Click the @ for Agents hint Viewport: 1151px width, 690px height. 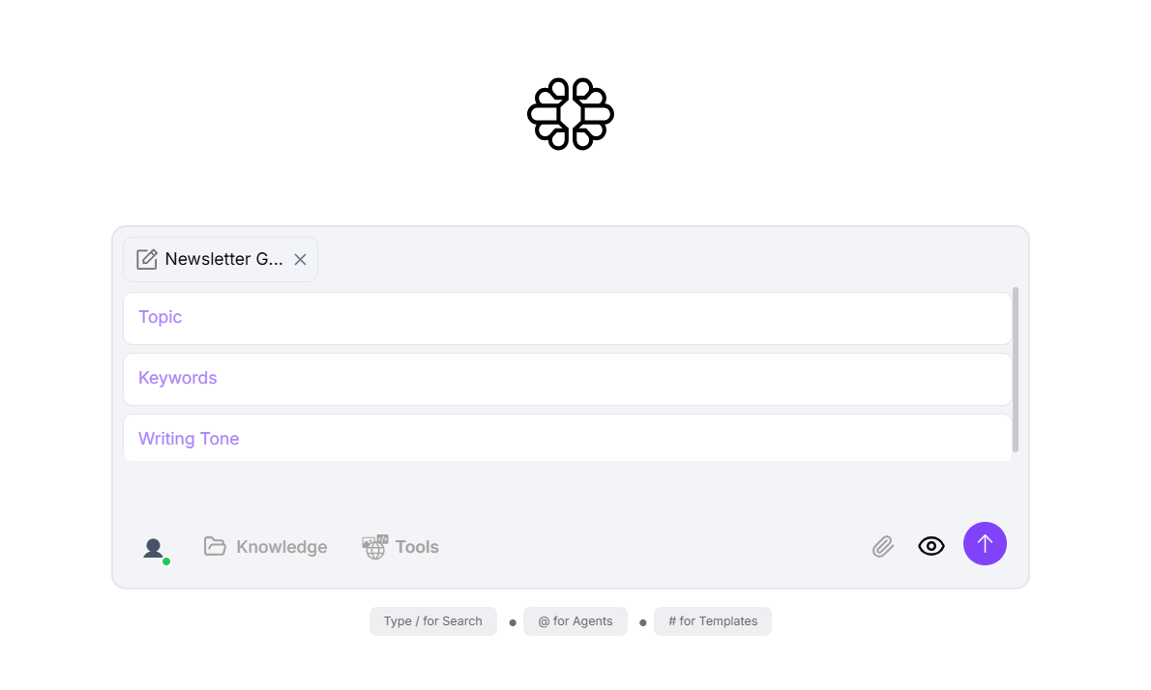click(575, 621)
